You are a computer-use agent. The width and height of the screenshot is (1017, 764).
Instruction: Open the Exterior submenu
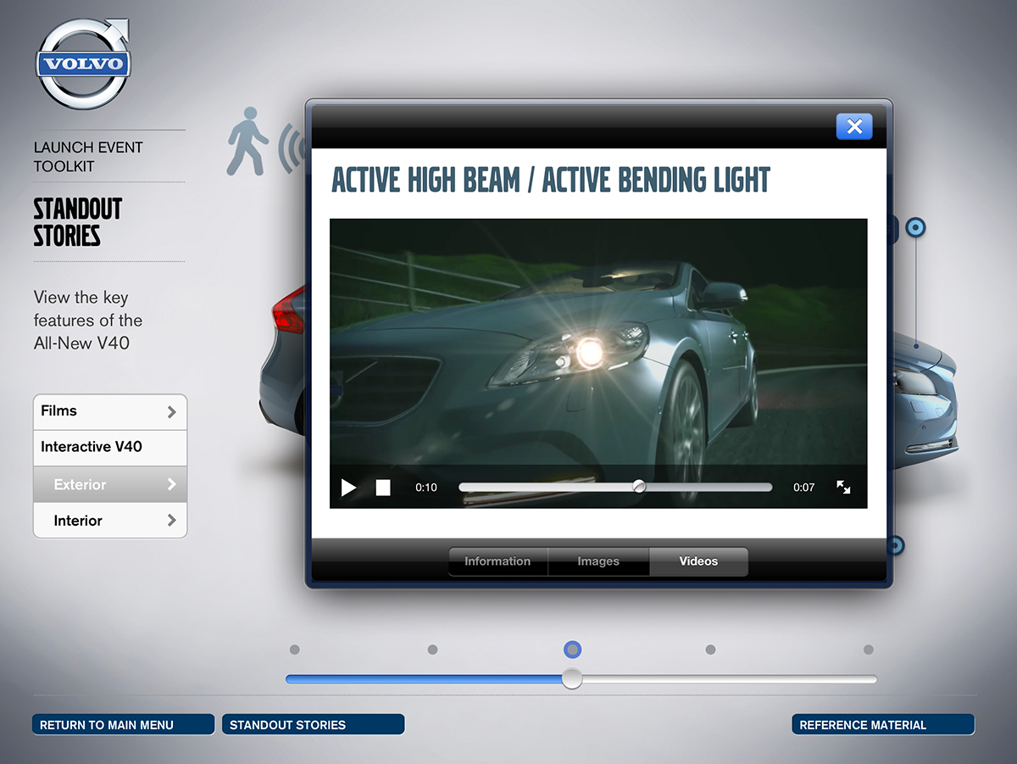(110, 484)
